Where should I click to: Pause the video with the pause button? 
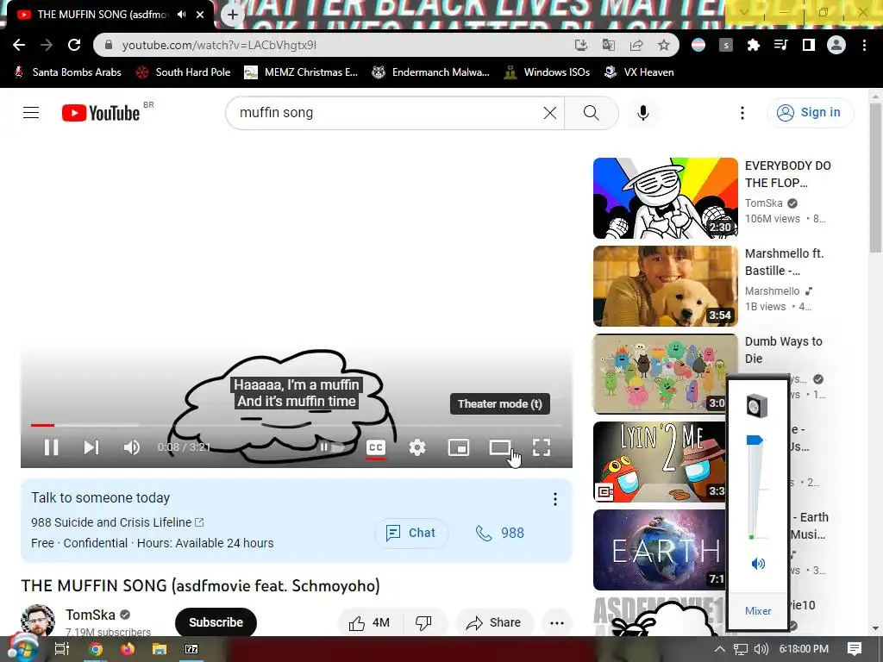pos(51,447)
